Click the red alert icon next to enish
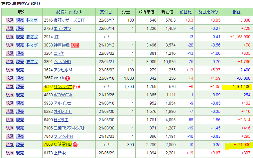253x158 pixels. pos(67,78)
